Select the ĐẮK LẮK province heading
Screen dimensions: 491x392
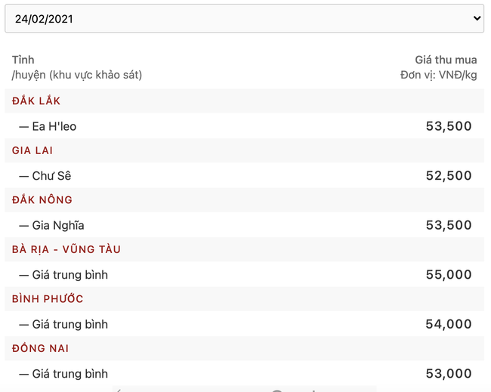click(36, 101)
